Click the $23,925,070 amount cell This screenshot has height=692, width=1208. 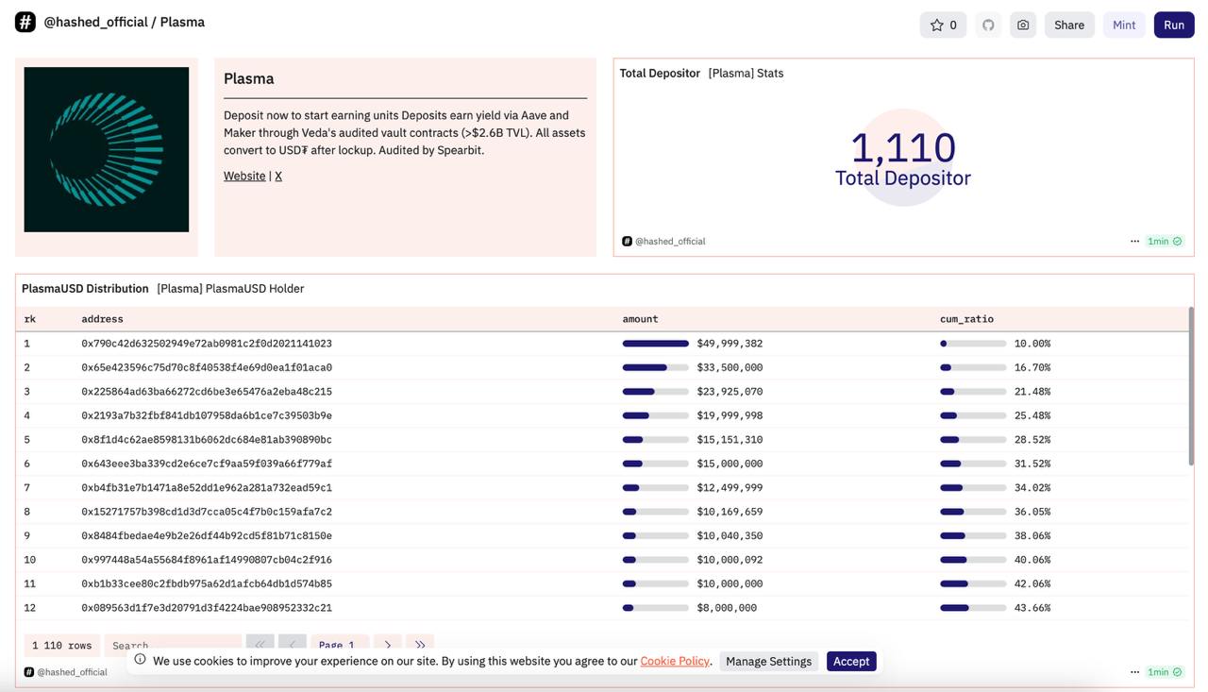point(730,392)
